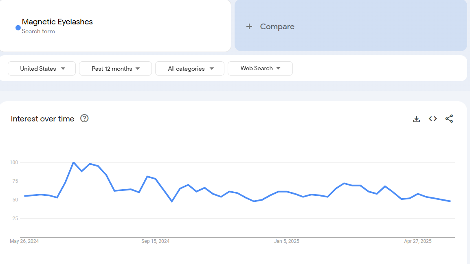The width and height of the screenshot is (470, 264).
Task: Open the United States region dropdown
Action: (42, 69)
